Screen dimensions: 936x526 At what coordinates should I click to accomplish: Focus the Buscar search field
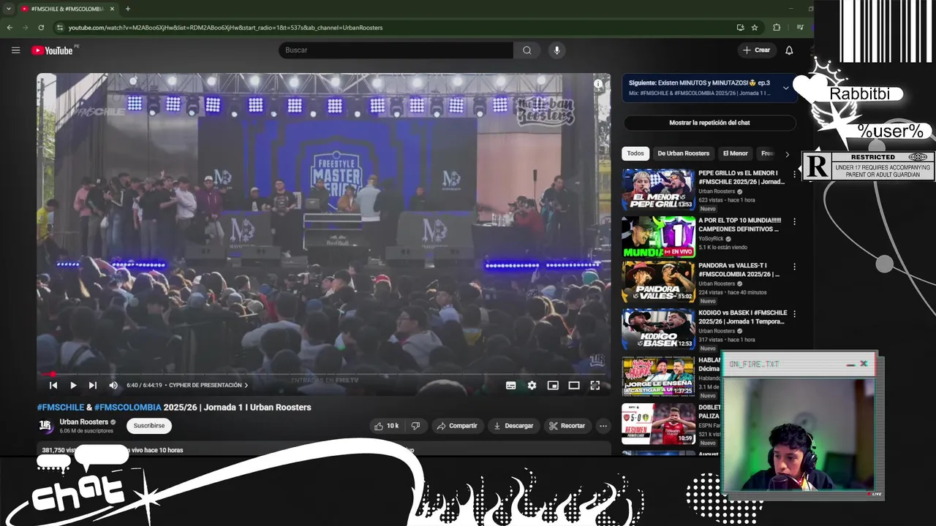pyautogui.click(x=396, y=50)
